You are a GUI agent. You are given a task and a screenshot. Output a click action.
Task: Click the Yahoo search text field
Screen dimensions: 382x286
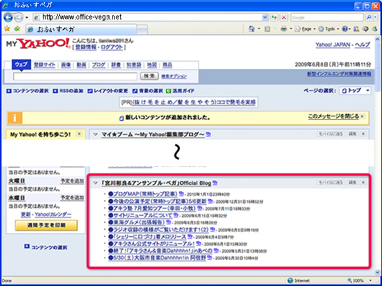75,76
